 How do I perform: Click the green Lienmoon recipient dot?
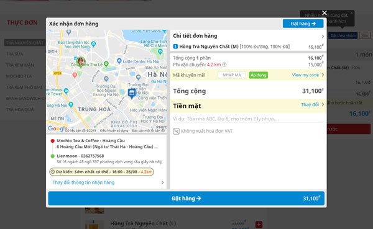[x=53, y=156]
